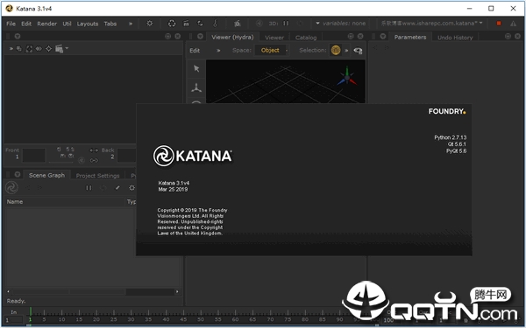Screen dimensions: 526x328
Task: Click the diamond keyframe icon in Node Graph toolbar
Action: pos(48,49)
